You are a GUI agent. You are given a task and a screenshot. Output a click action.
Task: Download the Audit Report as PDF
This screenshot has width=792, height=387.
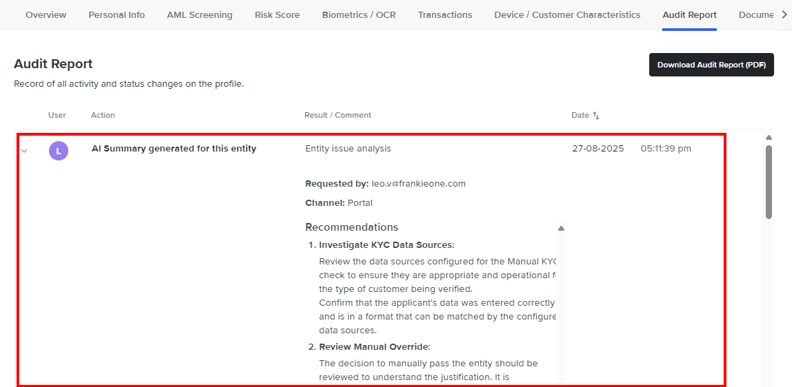(711, 65)
